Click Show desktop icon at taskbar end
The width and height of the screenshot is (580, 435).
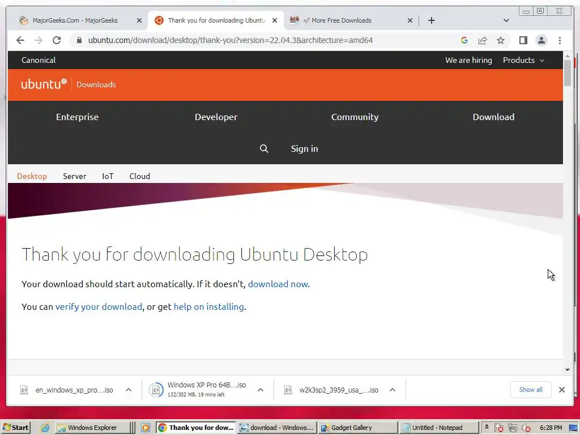point(573,428)
